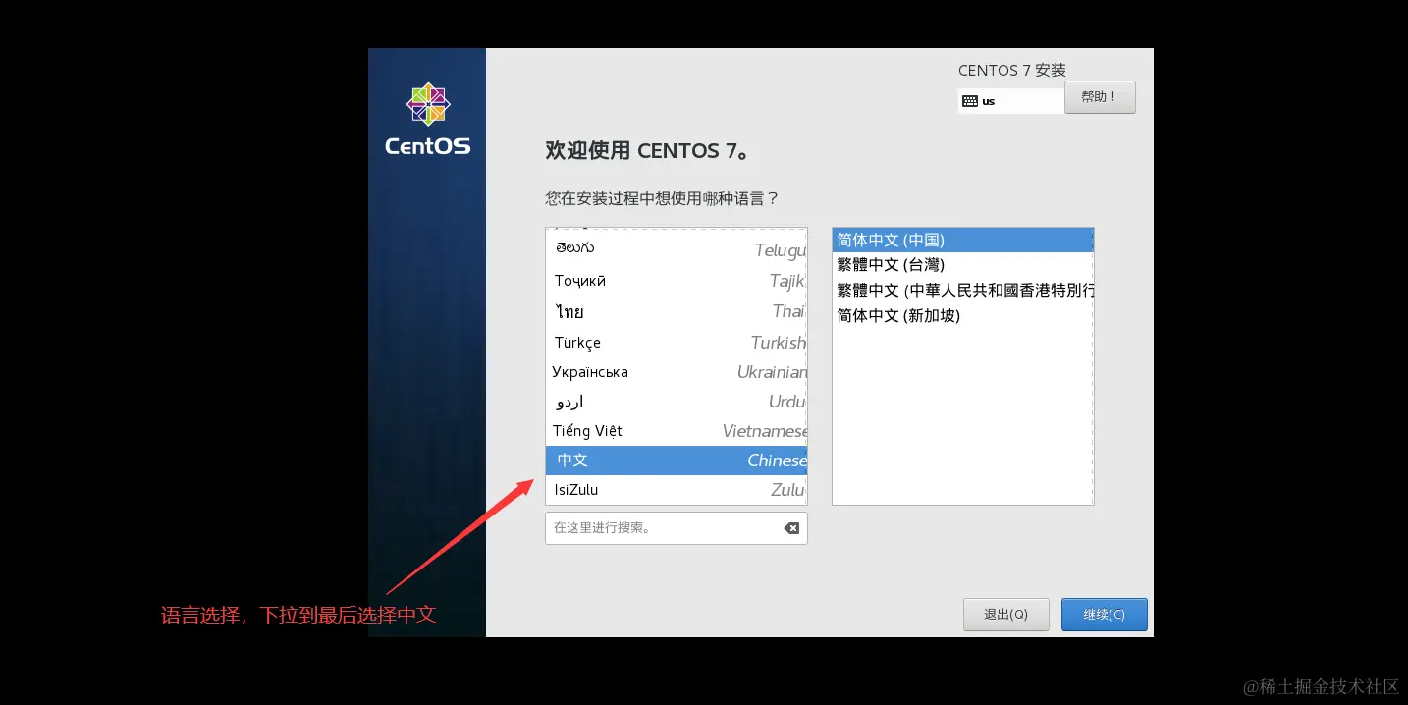The width and height of the screenshot is (1408, 705).
Task: Click 继续(C) to proceed with installation
Action: (x=1104, y=614)
